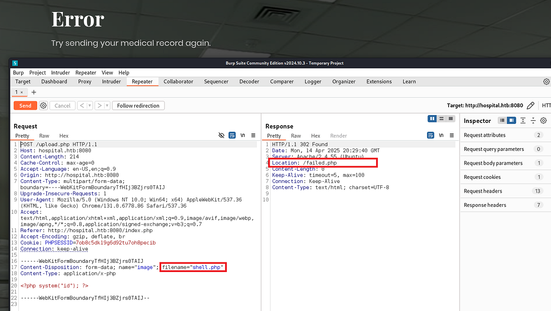Switch to the Logger tab

(x=313, y=82)
